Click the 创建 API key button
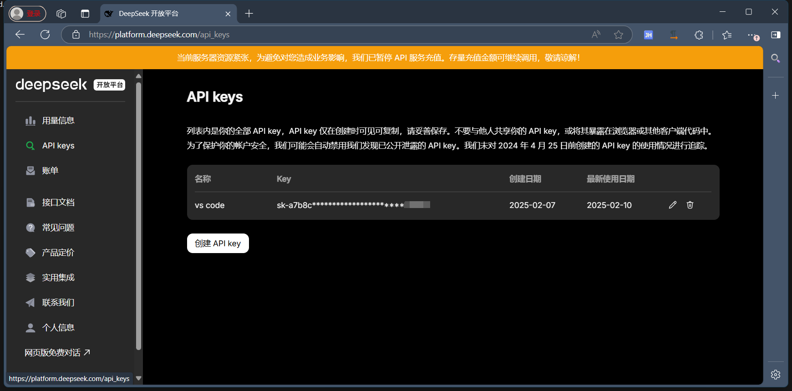792x391 pixels. (x=218, y=244)
